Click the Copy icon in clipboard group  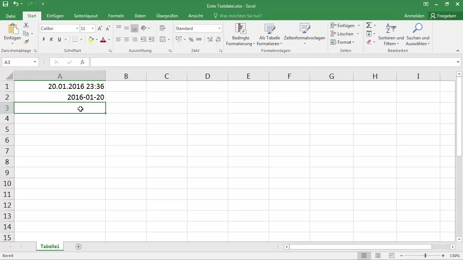(x=26, y=34)
